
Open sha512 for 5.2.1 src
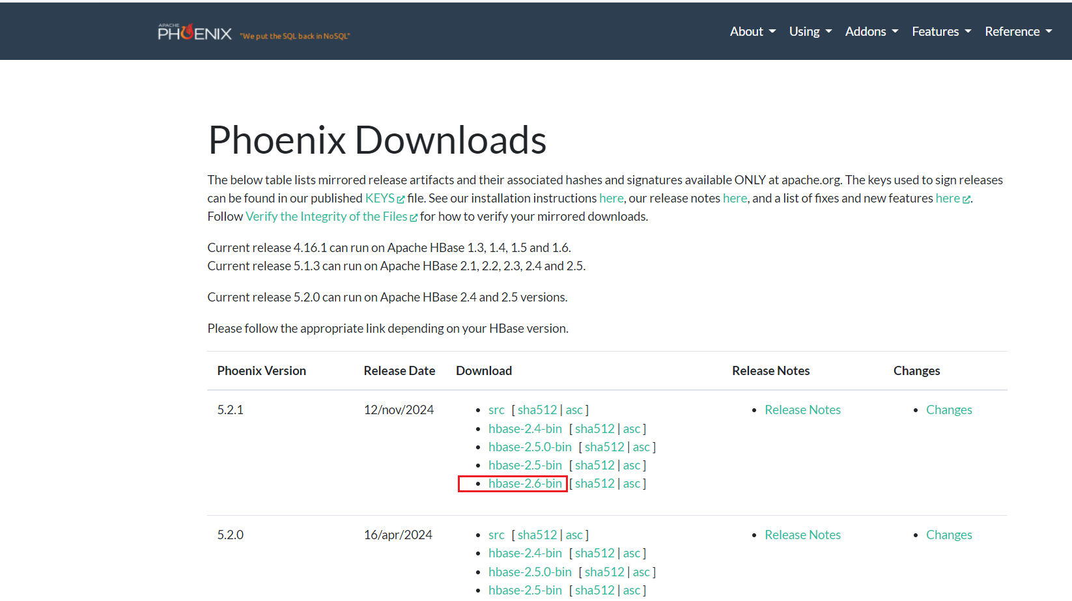click(x=537, y=410)
